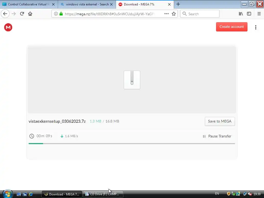Viewport: 264px width, 198px height.
Task: Launch Internet Explorer from quick launch
Action: pyautogui.click(x=31, y=194)
